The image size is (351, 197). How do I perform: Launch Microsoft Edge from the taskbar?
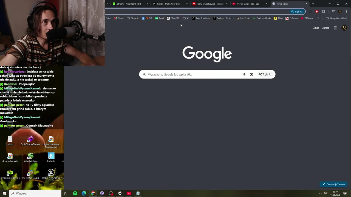point(84,193)
